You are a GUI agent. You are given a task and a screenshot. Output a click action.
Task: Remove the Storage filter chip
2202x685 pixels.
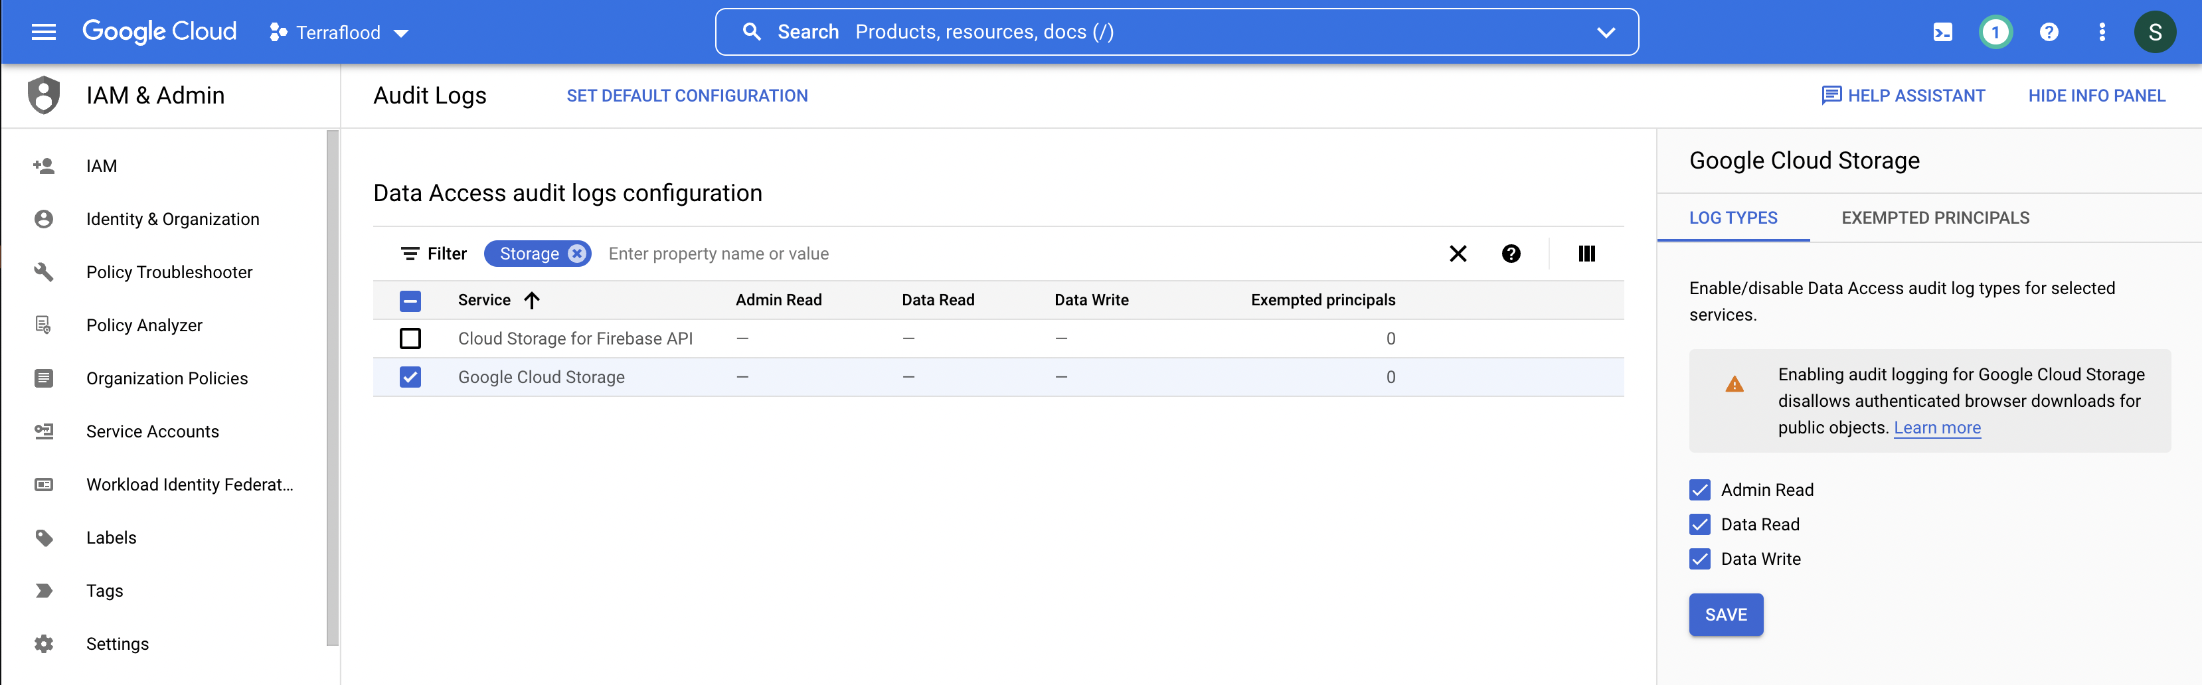[x=578, y=254]
